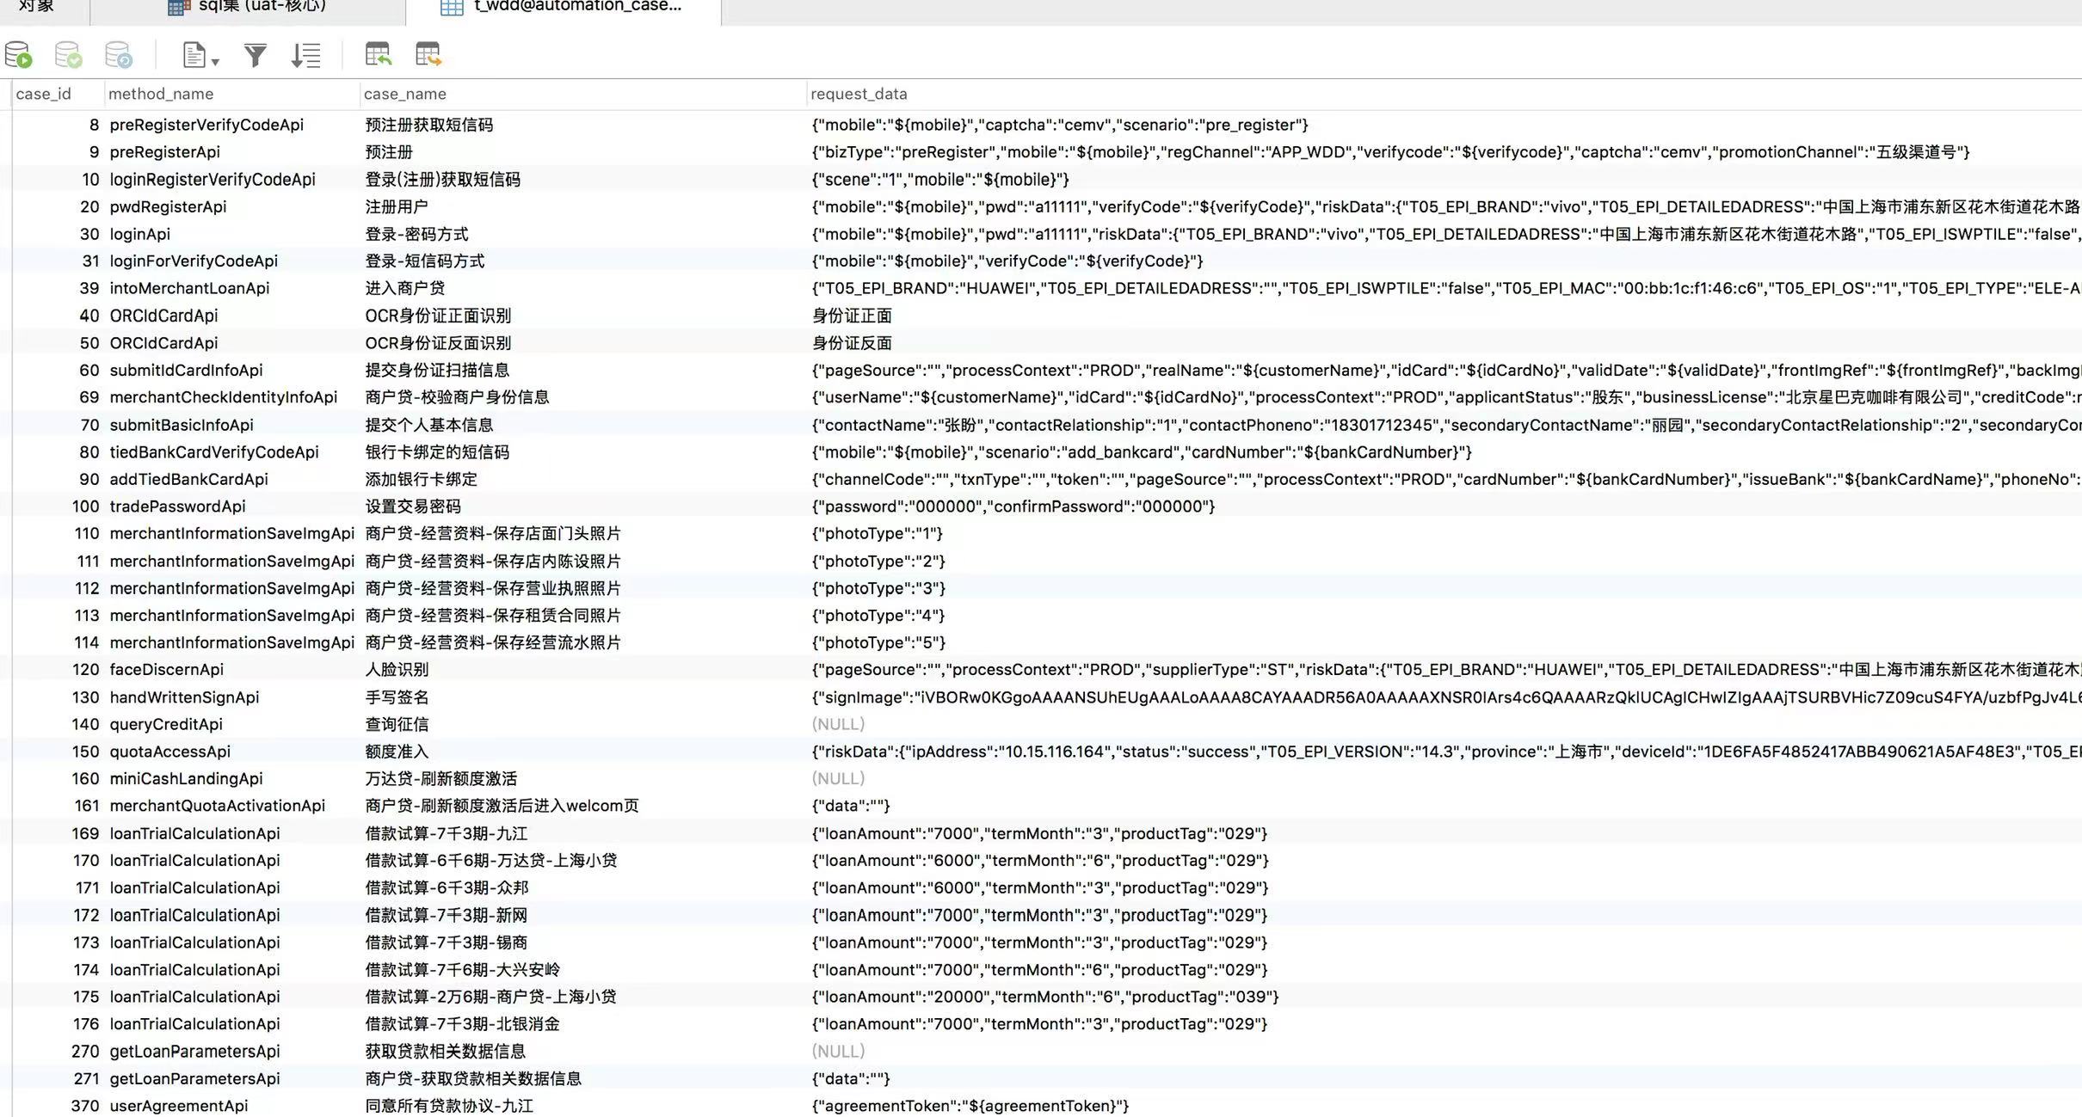The width and height of the screenshot is (2082, 1117).
Task: Select the quotaAccessApi cell
Action: click(170, 752)
